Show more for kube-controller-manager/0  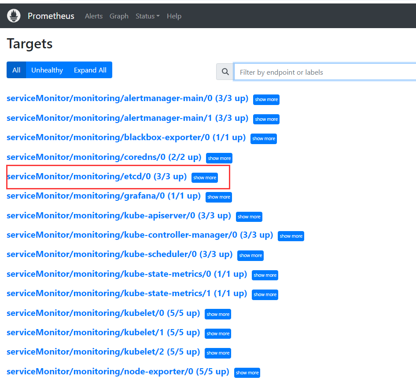click(291, 236)
